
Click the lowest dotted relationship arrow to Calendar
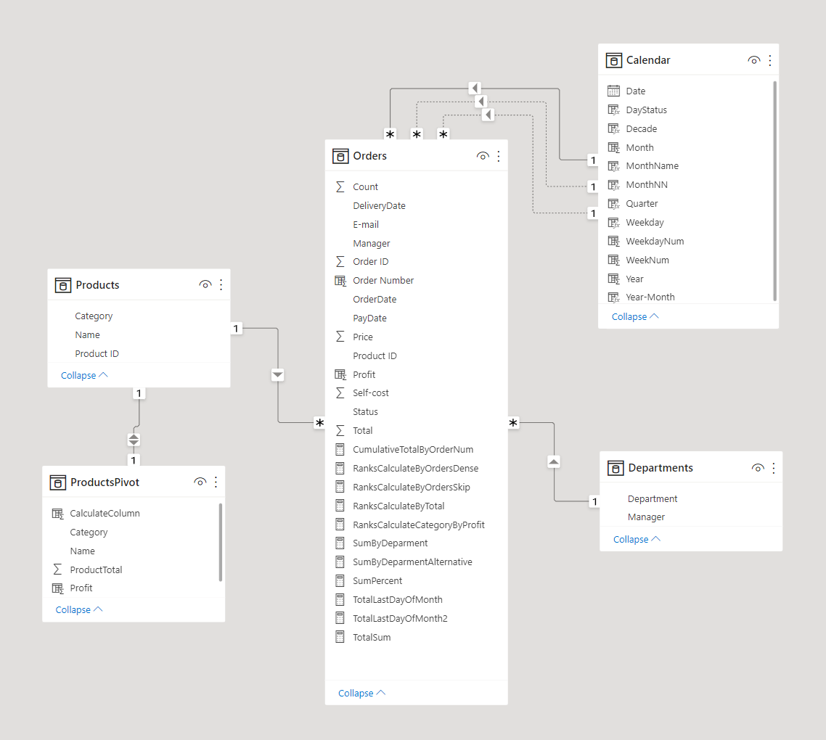(x=488, y=115)
